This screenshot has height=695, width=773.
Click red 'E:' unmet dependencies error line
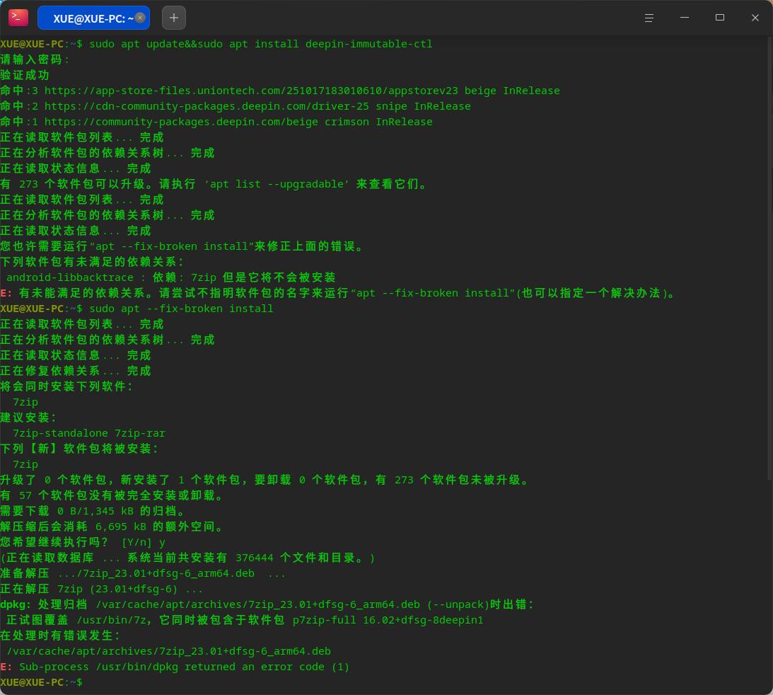pos(337,293)
